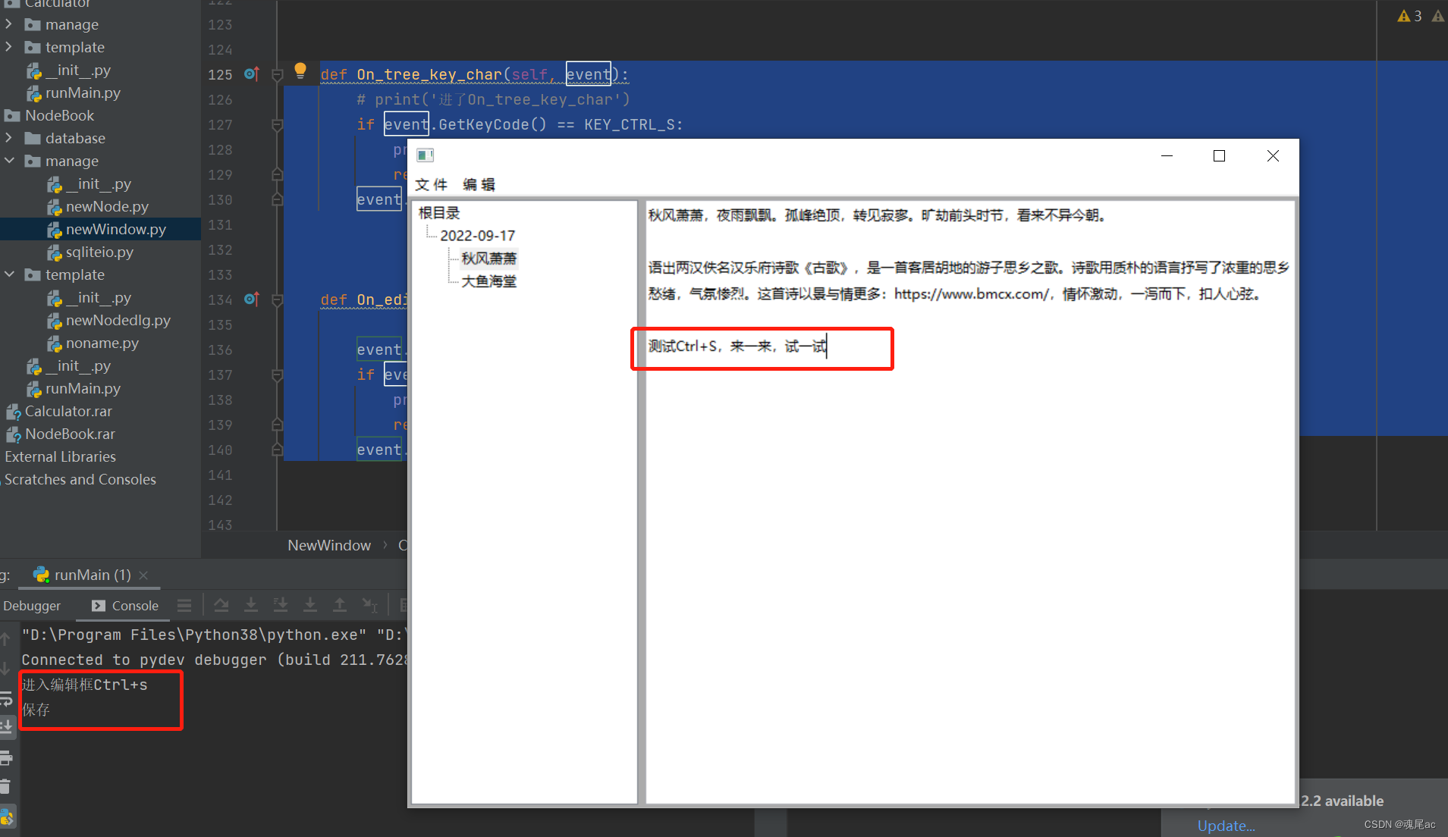
Task: Open sqliteio.py in project tree
Action: (x=99, y=252)
